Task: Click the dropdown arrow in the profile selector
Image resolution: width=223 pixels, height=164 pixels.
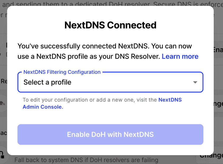Action: click(x=195, y=82)
